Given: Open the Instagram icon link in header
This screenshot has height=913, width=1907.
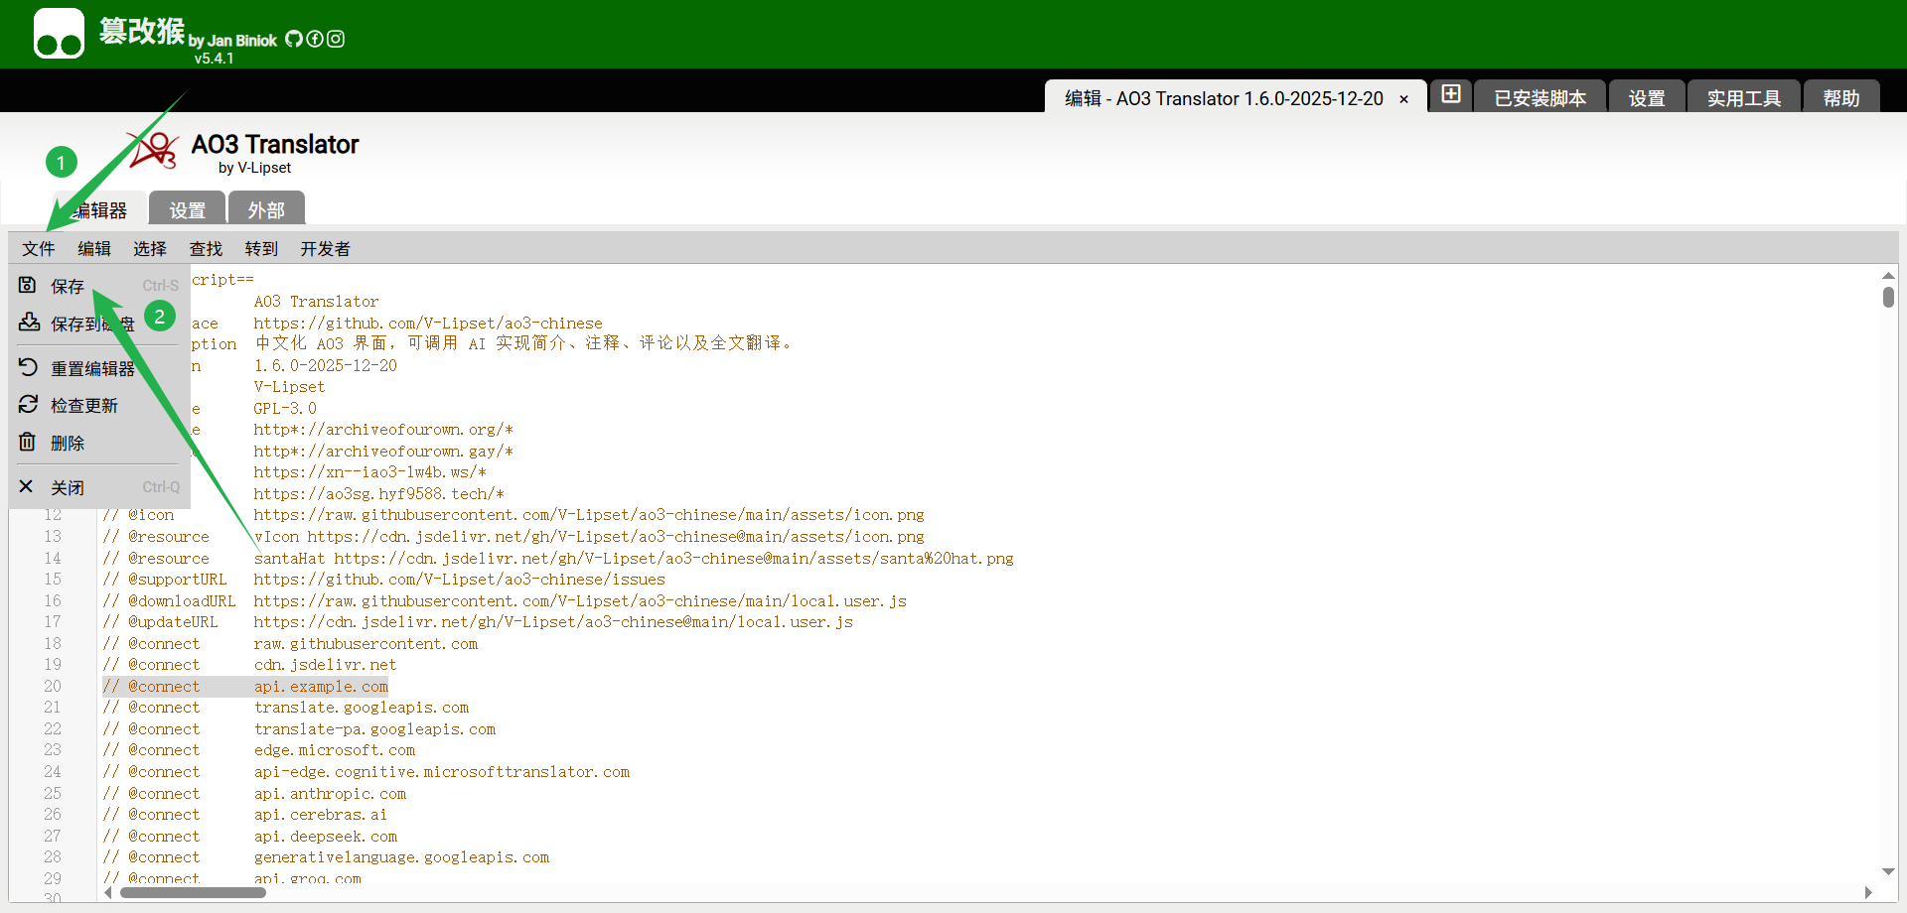Looking at the screenshot, I should coord(336,39).
